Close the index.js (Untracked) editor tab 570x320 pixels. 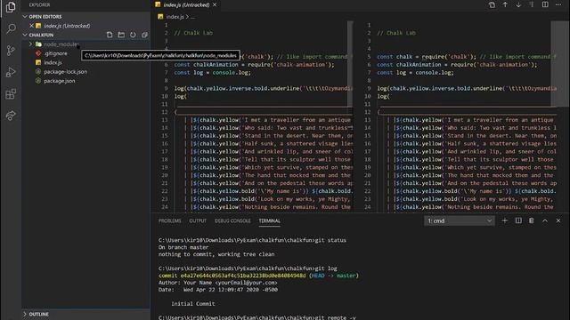pyautogui.click(x=215, y=4)
